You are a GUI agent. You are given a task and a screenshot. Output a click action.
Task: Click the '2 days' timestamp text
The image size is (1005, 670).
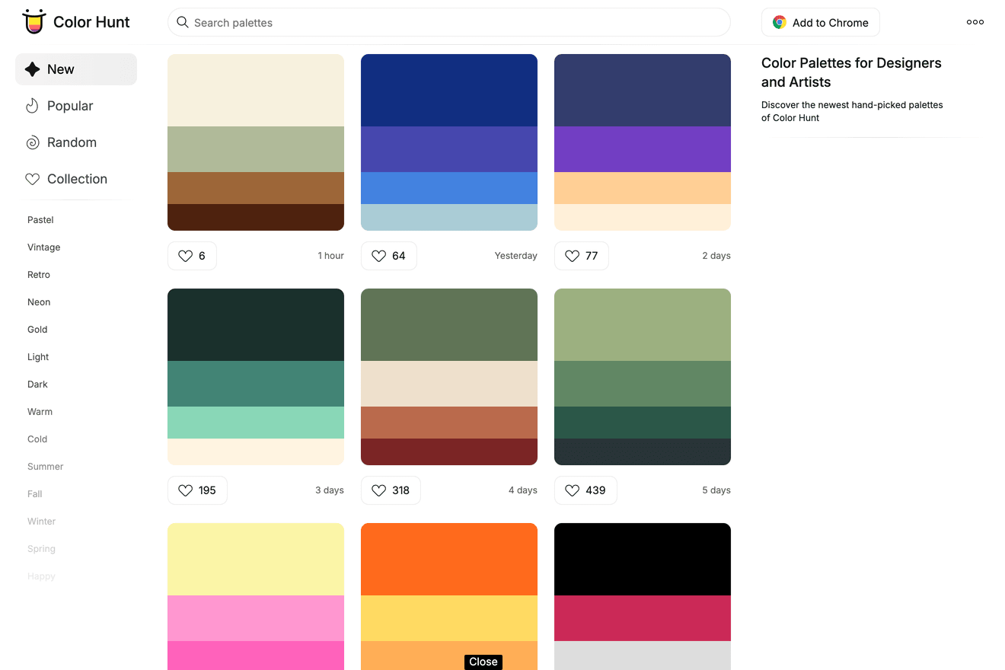pos(716,256)
